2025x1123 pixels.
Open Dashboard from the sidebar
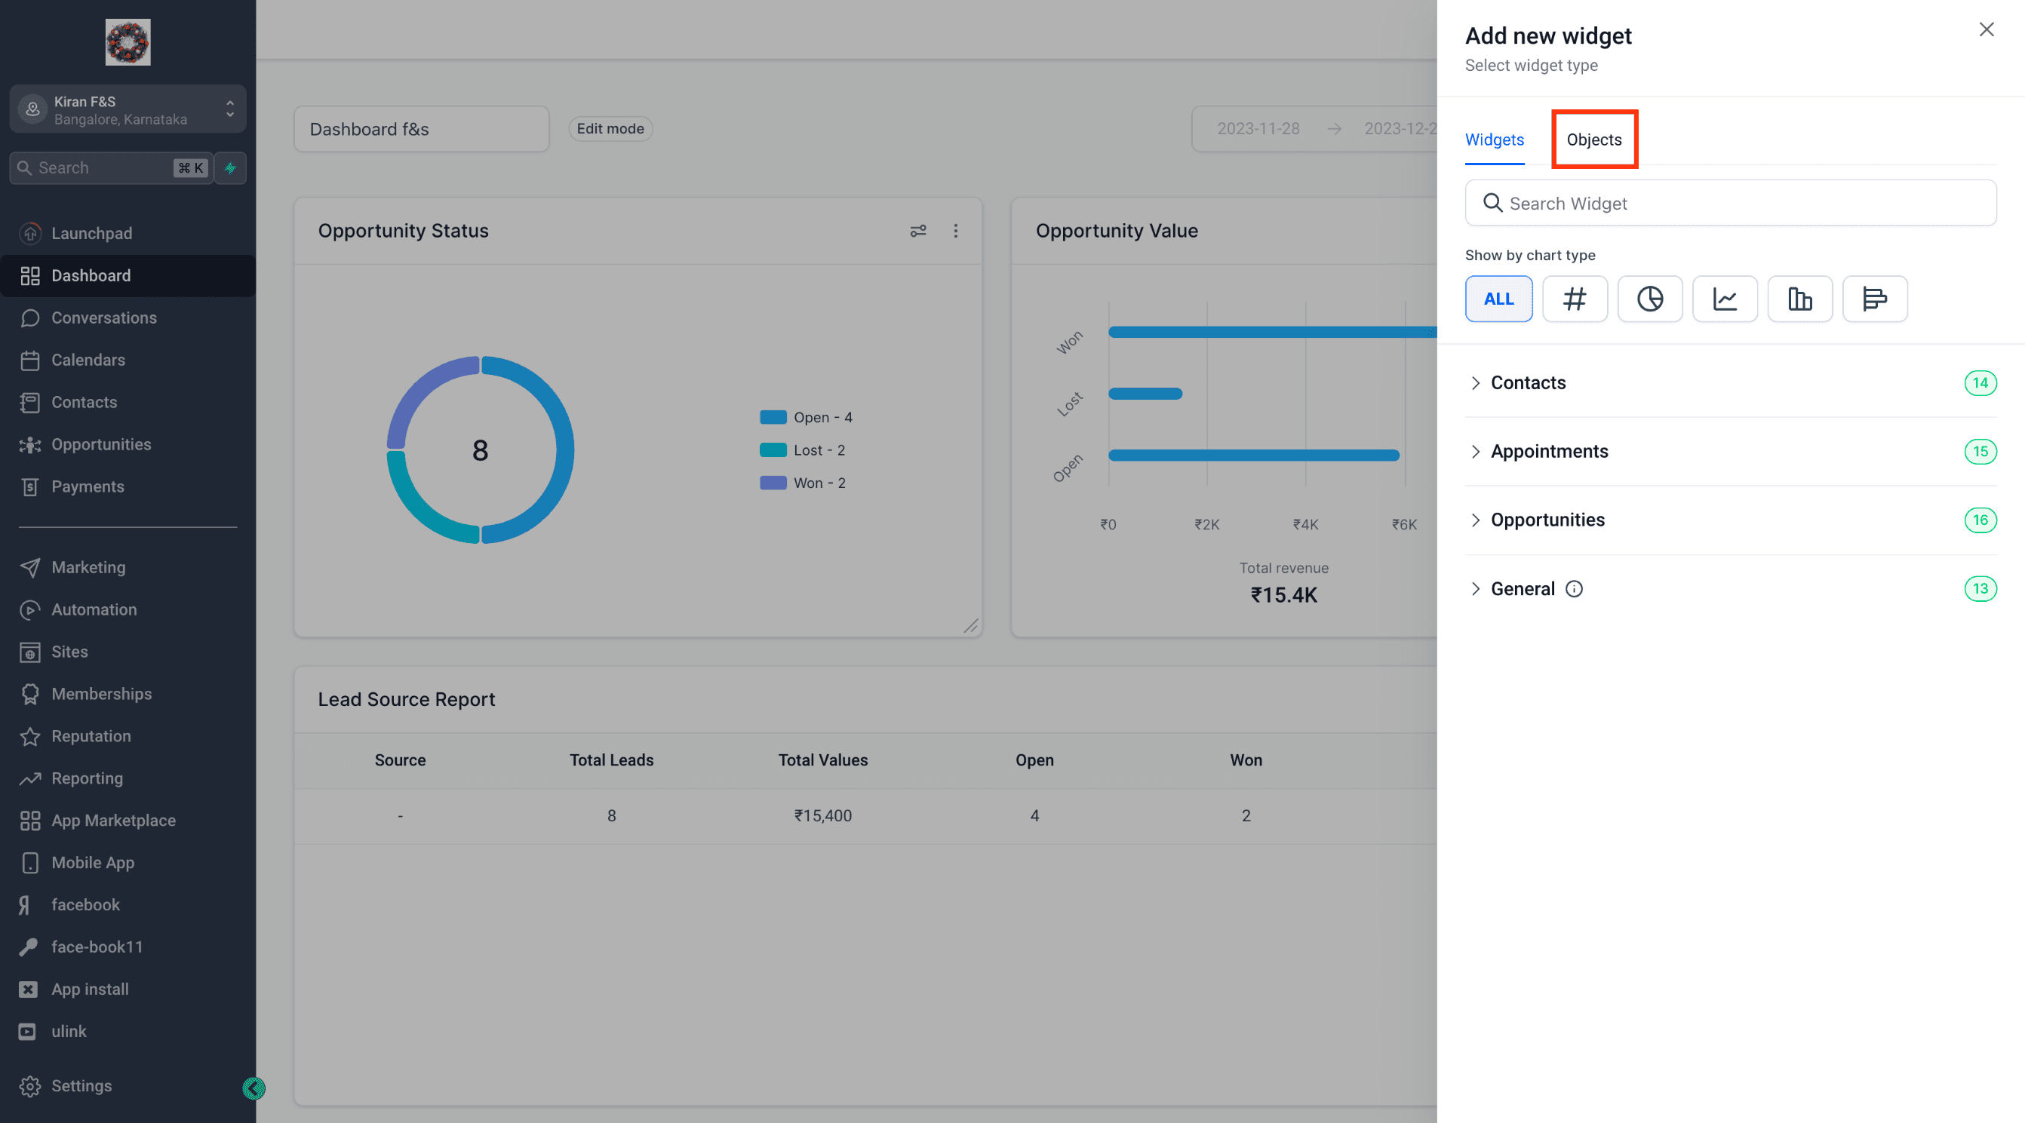pos(128,276)
